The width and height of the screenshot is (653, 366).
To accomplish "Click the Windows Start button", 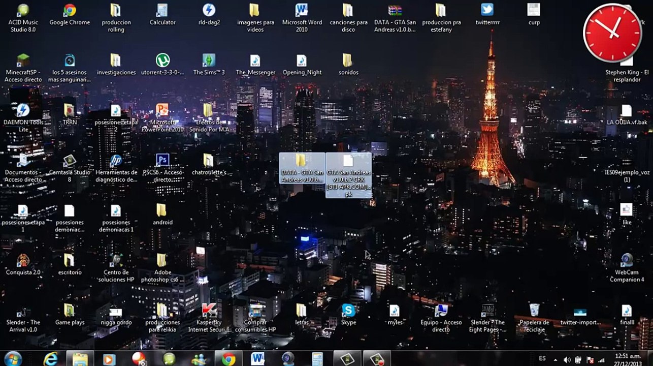I will [13, 358].
